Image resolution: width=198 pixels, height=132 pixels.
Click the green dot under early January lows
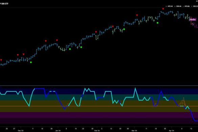click(70, 49)
